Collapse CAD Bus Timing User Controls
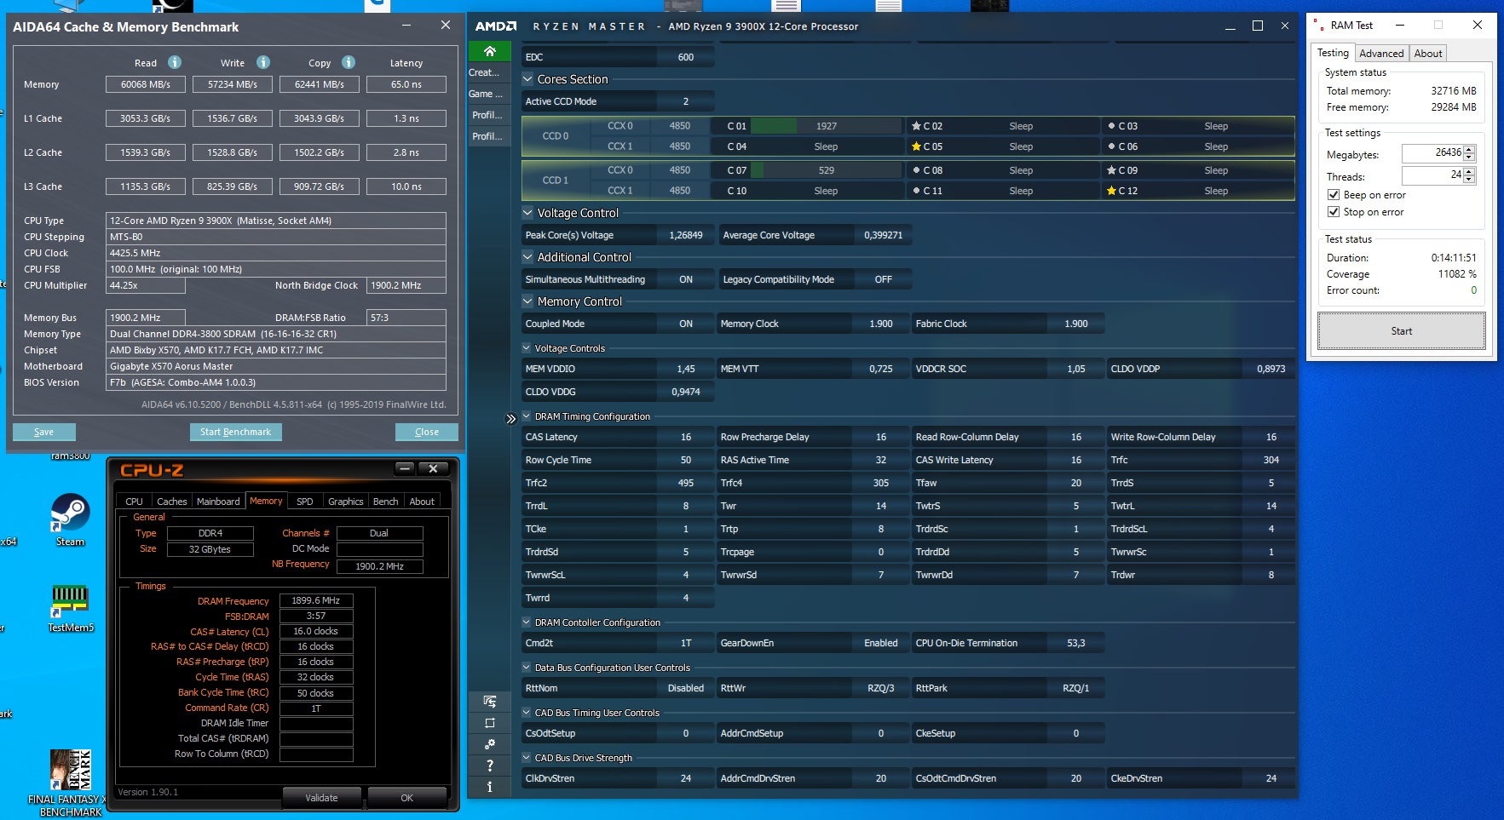 [x=527, y=713]
